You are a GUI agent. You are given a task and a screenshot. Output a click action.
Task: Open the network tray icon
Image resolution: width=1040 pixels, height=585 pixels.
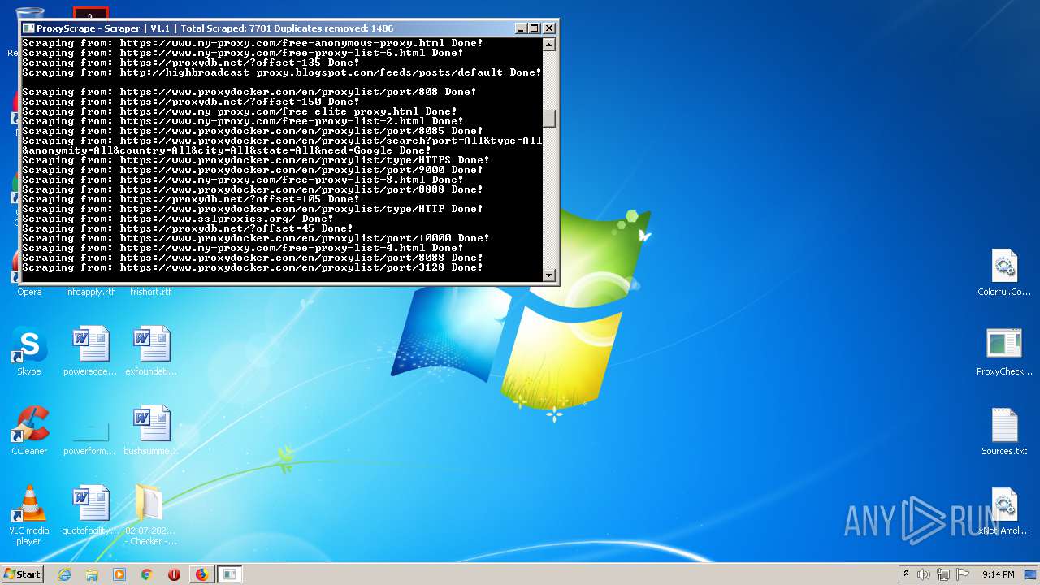pyautogui.click(x=943, y=574)
